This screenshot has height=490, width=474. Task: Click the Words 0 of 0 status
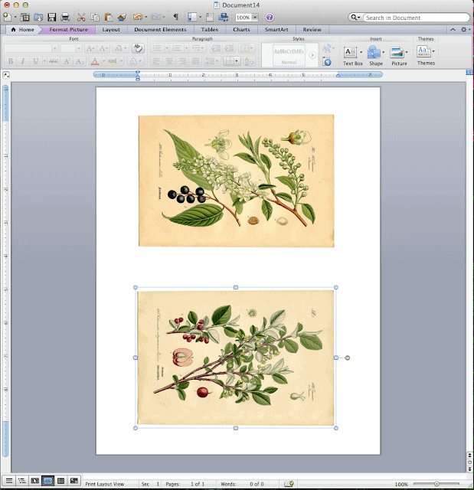tap(243, 484)
